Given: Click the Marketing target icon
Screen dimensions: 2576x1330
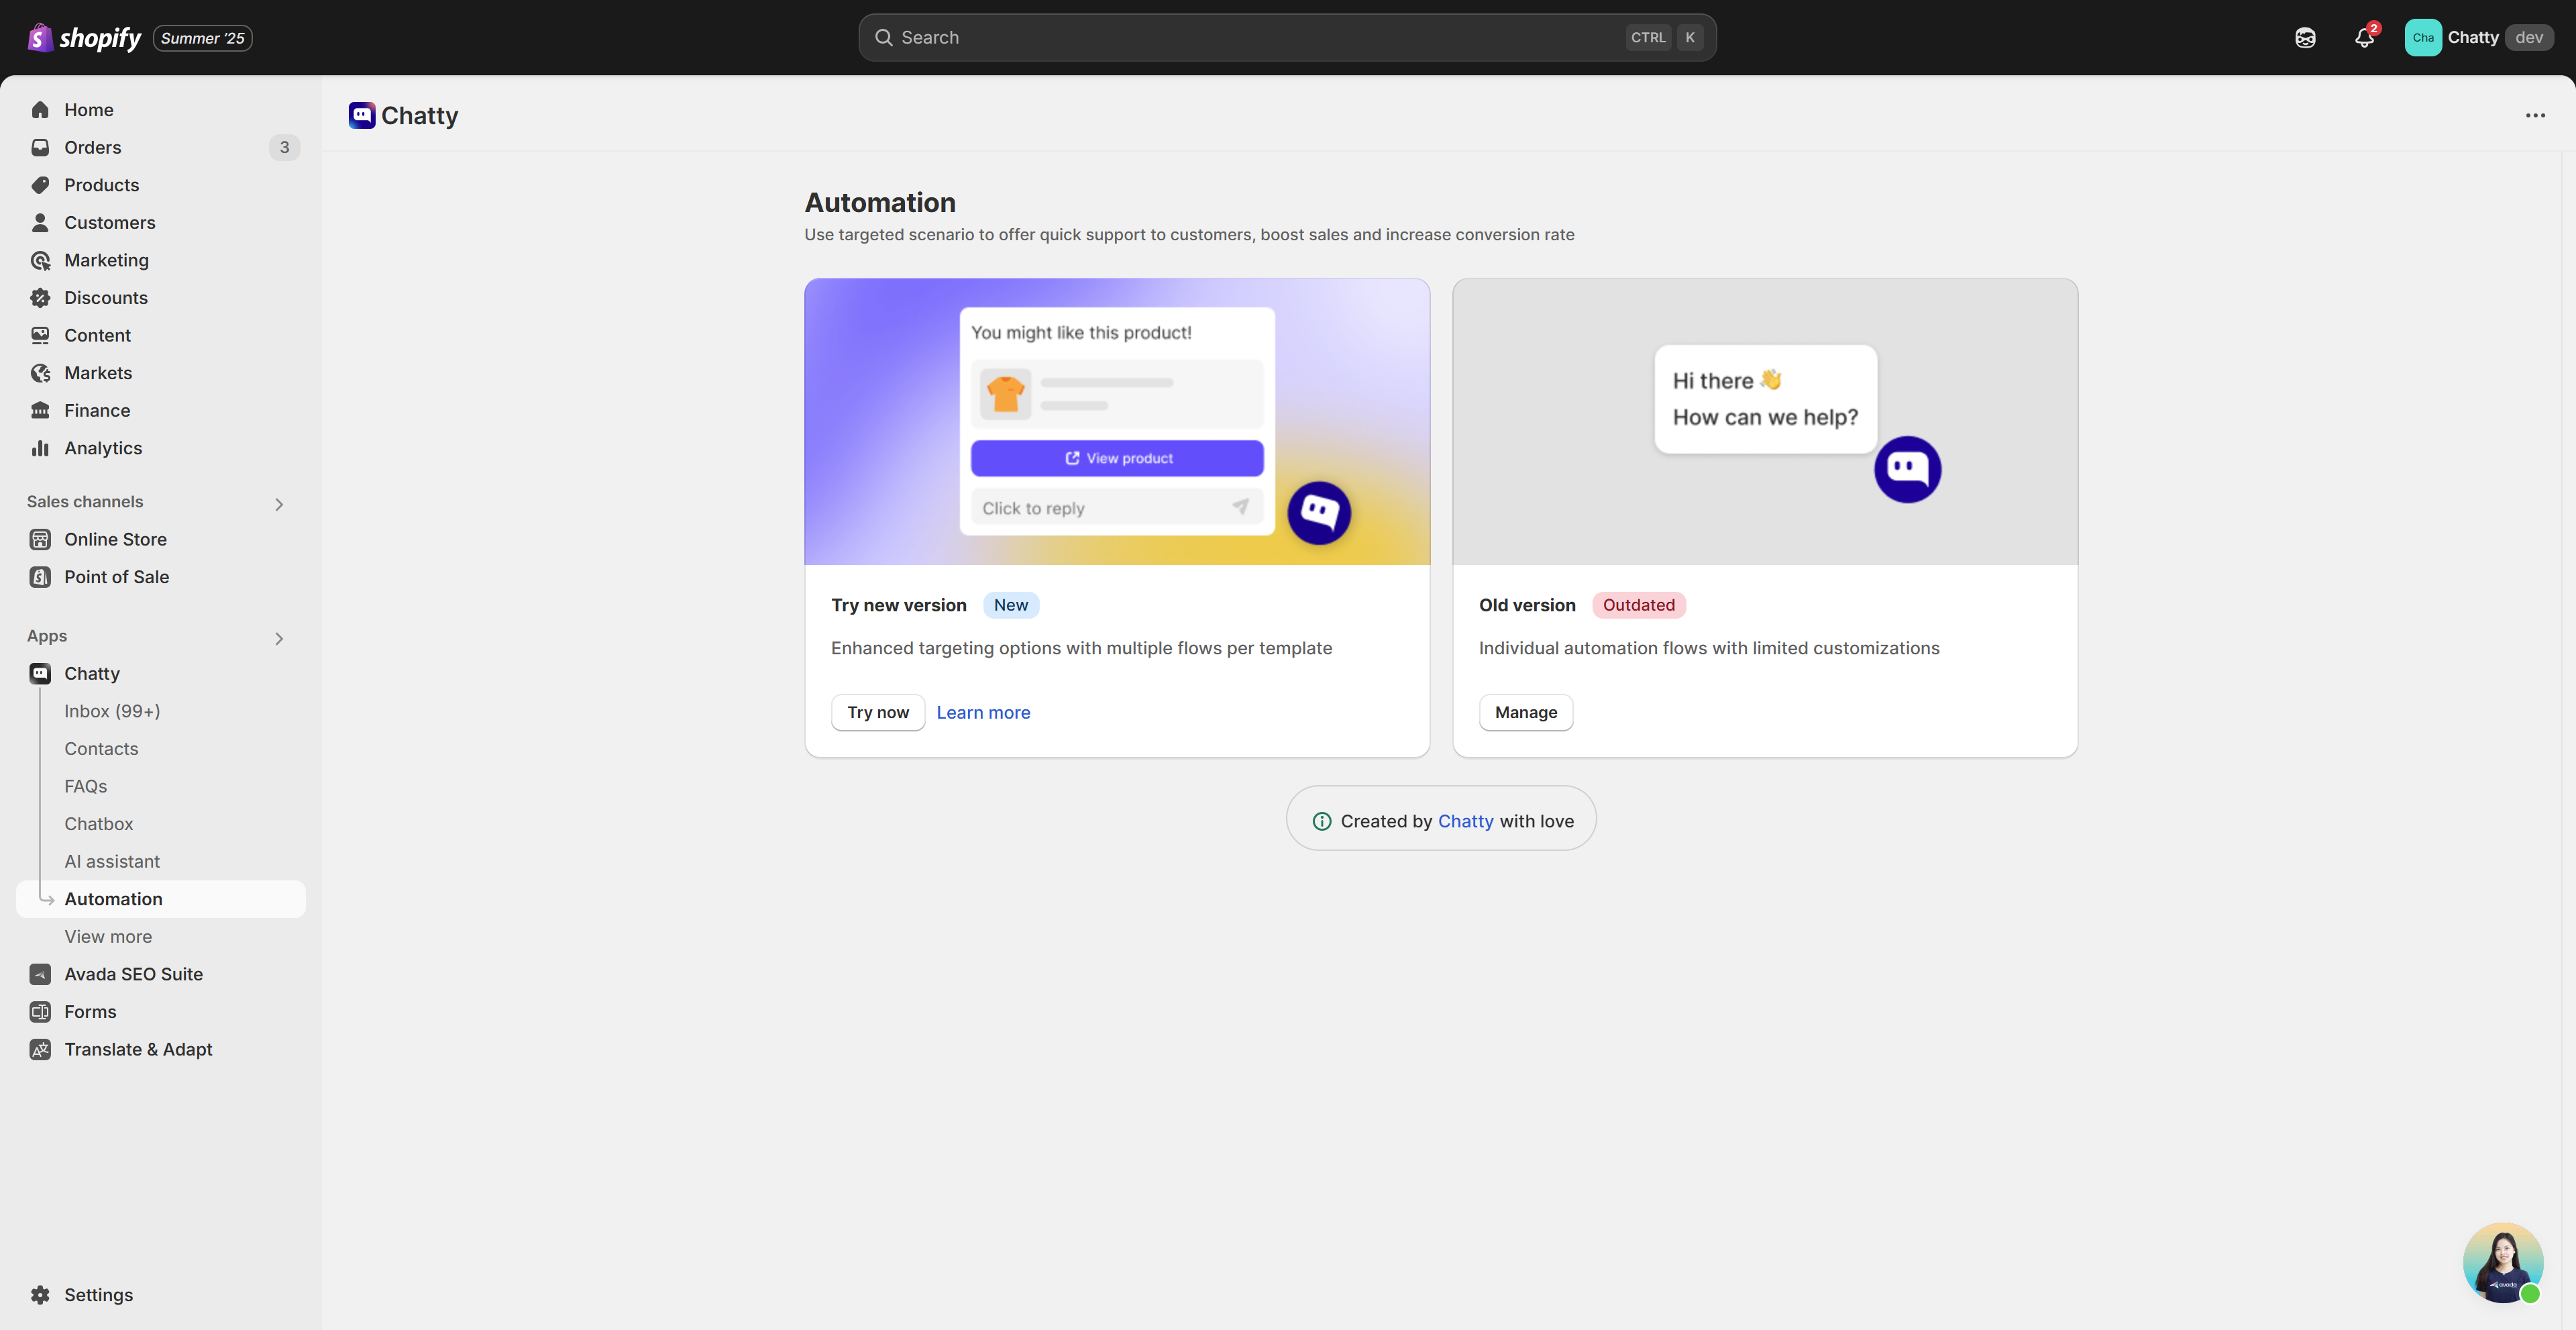Looking at the screenshot, I should point(40,260).
